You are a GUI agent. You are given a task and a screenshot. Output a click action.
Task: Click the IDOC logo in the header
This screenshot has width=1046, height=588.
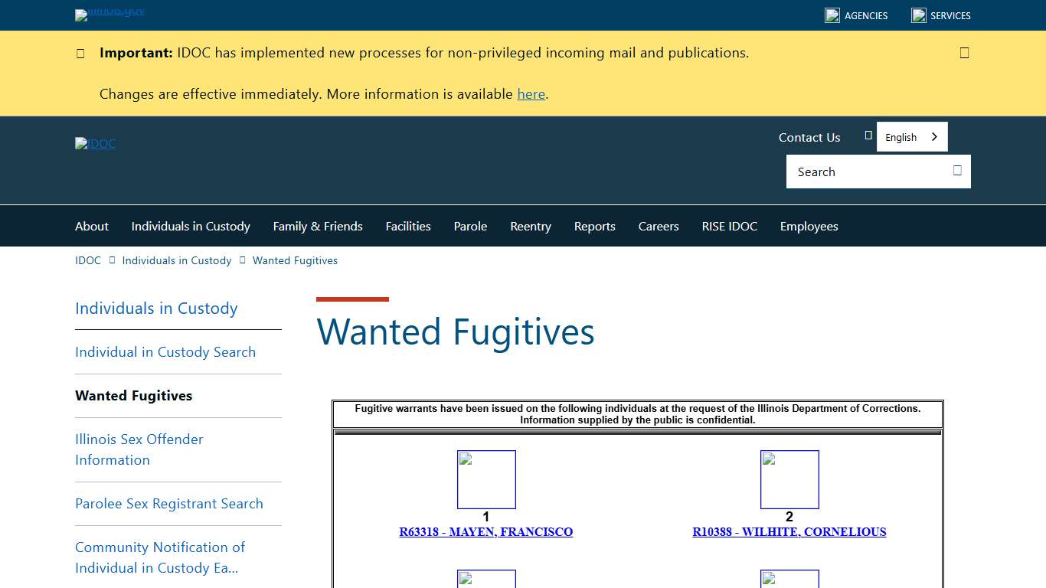95,143
